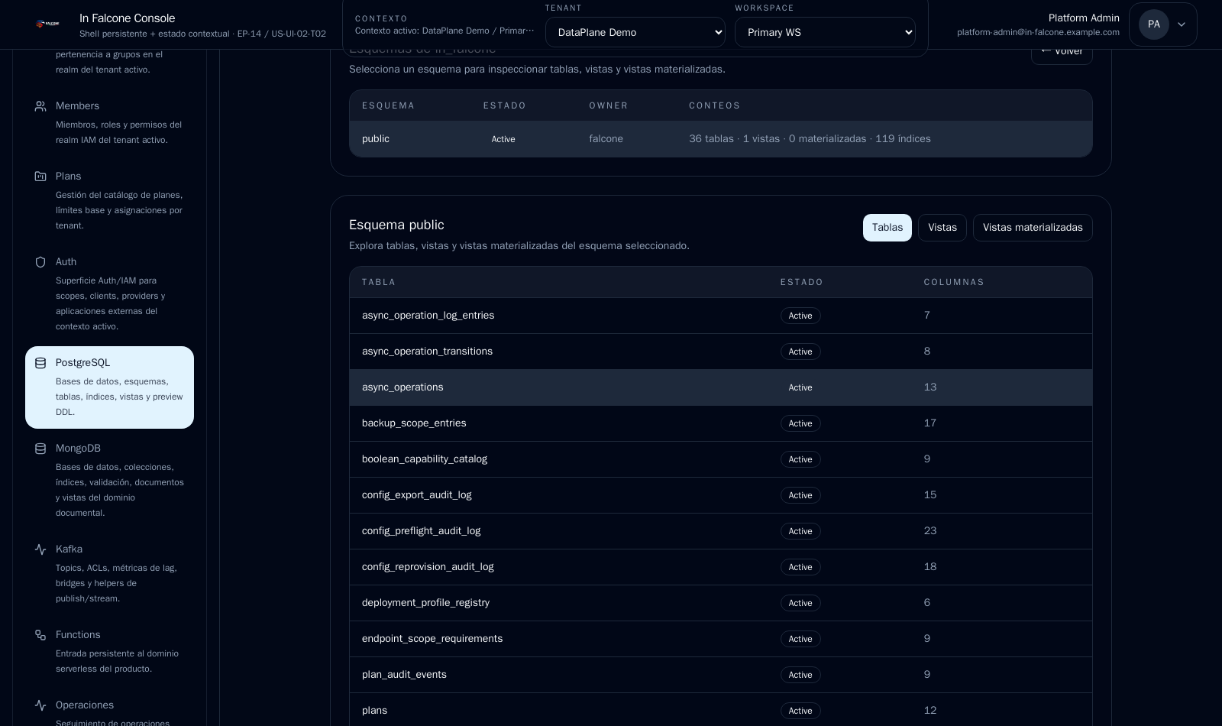Click the MongoDB database icon

[40, 449]
